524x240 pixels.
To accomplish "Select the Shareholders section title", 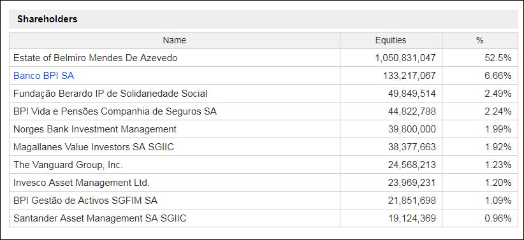I will [47, 19].
